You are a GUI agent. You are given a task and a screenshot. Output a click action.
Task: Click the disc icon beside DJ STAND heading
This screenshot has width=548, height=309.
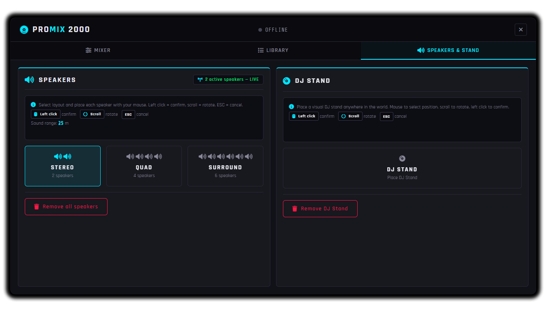click(287, 81)
